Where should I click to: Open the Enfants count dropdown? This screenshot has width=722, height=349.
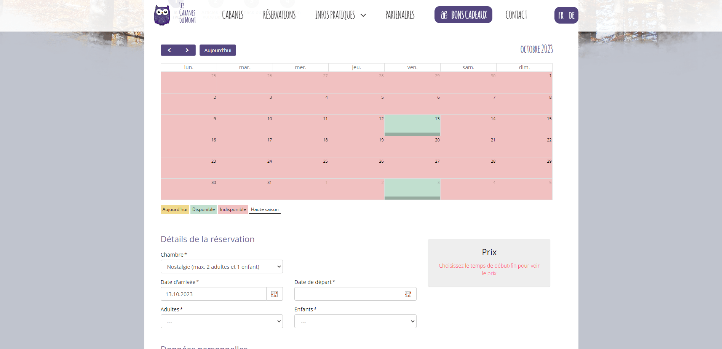click(x=355, y=321)
